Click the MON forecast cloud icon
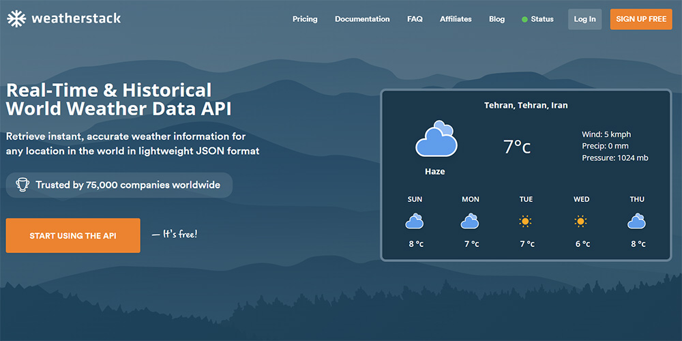This screenshot has width=682, height=341. (470, 221)
